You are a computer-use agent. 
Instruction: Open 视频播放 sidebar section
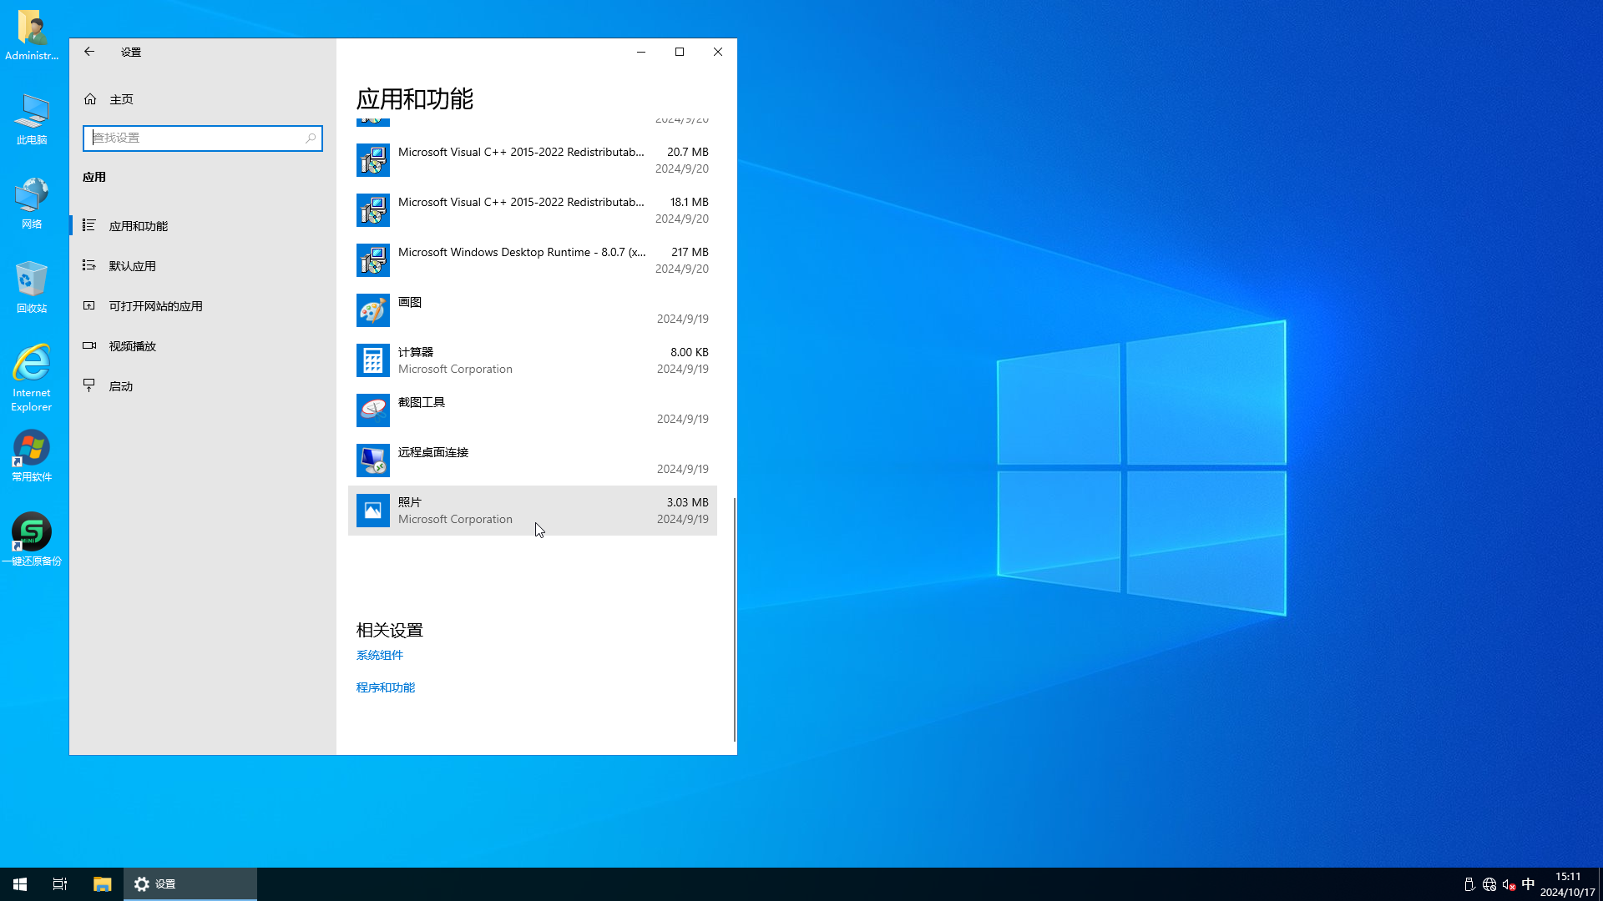point(203,346)
